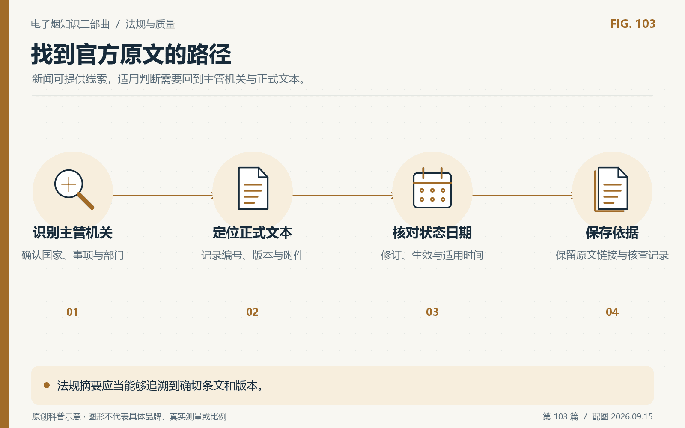Click step number 03
The width and height of the screenshot is (685, 428).
pos(432,312)
